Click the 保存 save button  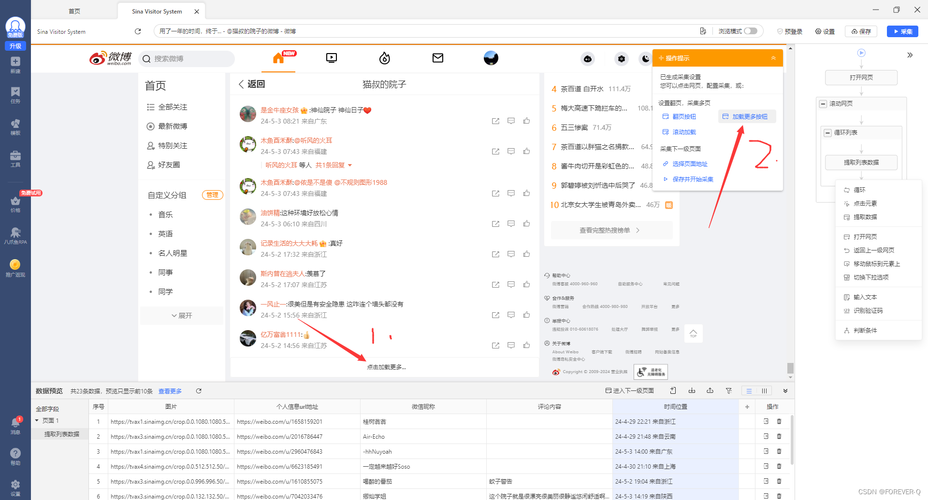861,31
